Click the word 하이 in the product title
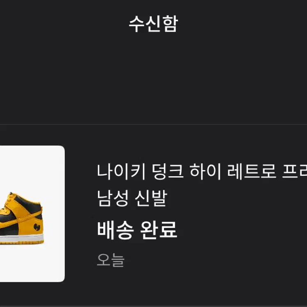The height and width of the screenshot is (307, 307). pos(205,172)
